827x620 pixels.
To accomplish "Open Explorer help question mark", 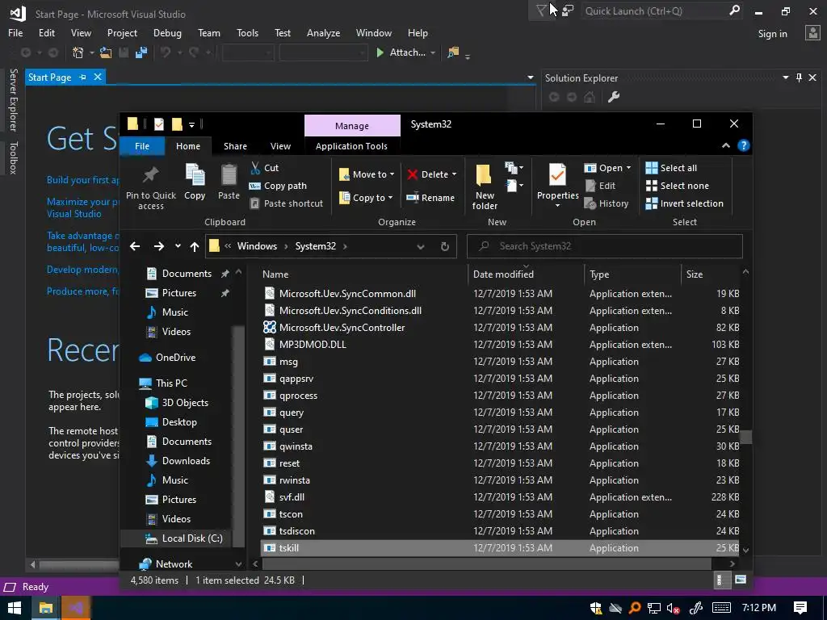I will [x=743, y=146].
